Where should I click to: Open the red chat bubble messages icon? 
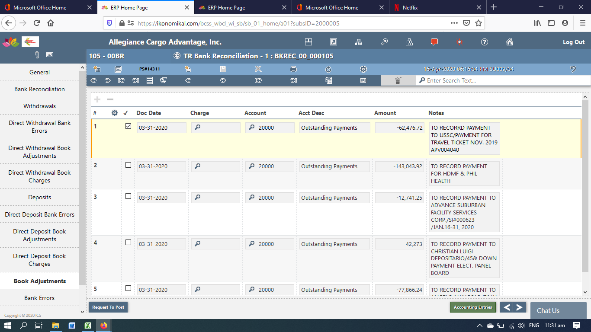pos(434,42)
